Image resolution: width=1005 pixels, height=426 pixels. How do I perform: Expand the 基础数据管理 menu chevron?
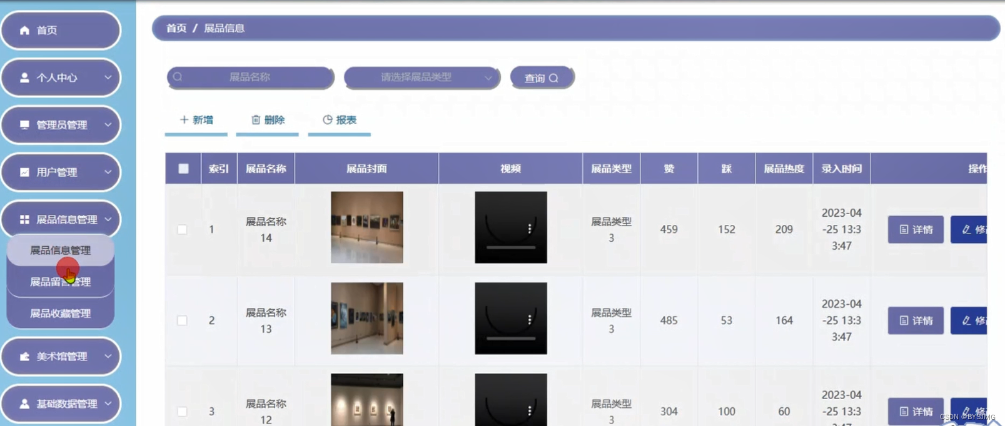[x=108, y=404]
